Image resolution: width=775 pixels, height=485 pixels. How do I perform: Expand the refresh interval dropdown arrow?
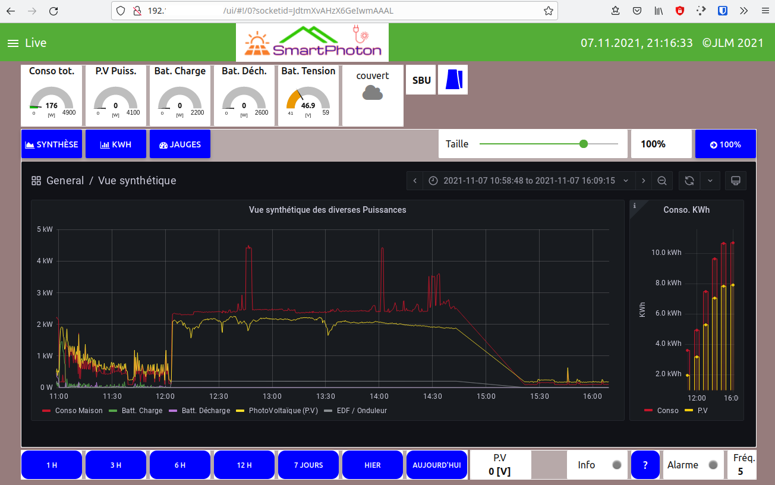pyautogui.click(x=710, y=181)
